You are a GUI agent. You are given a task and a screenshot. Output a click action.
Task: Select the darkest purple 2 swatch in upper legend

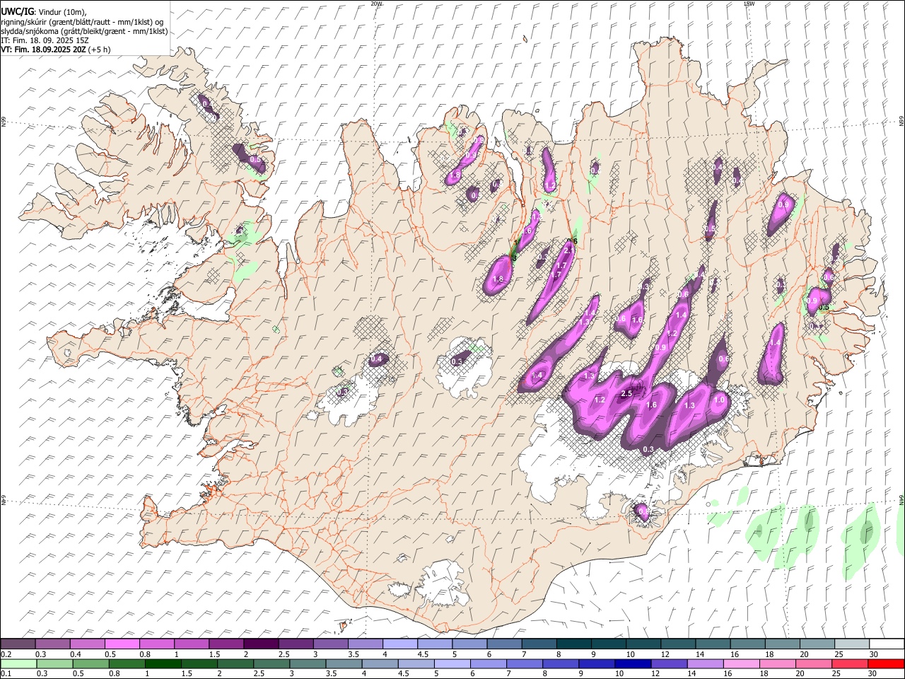tap(260, 644)
